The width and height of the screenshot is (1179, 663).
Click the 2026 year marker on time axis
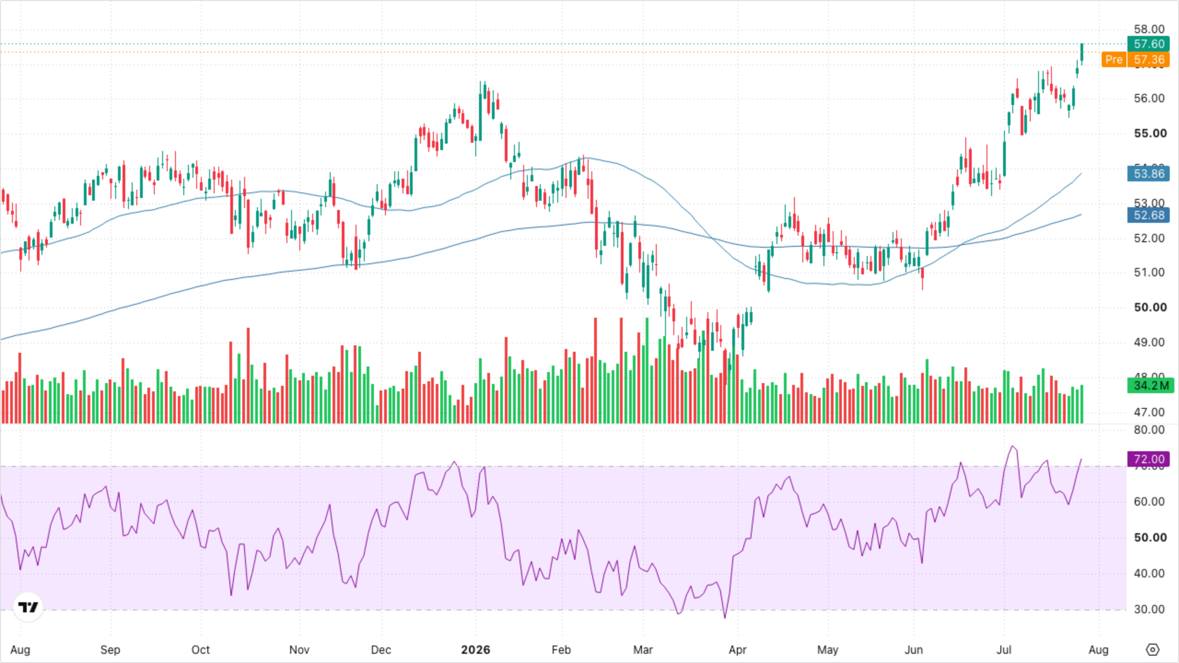[x=475, y=650]
